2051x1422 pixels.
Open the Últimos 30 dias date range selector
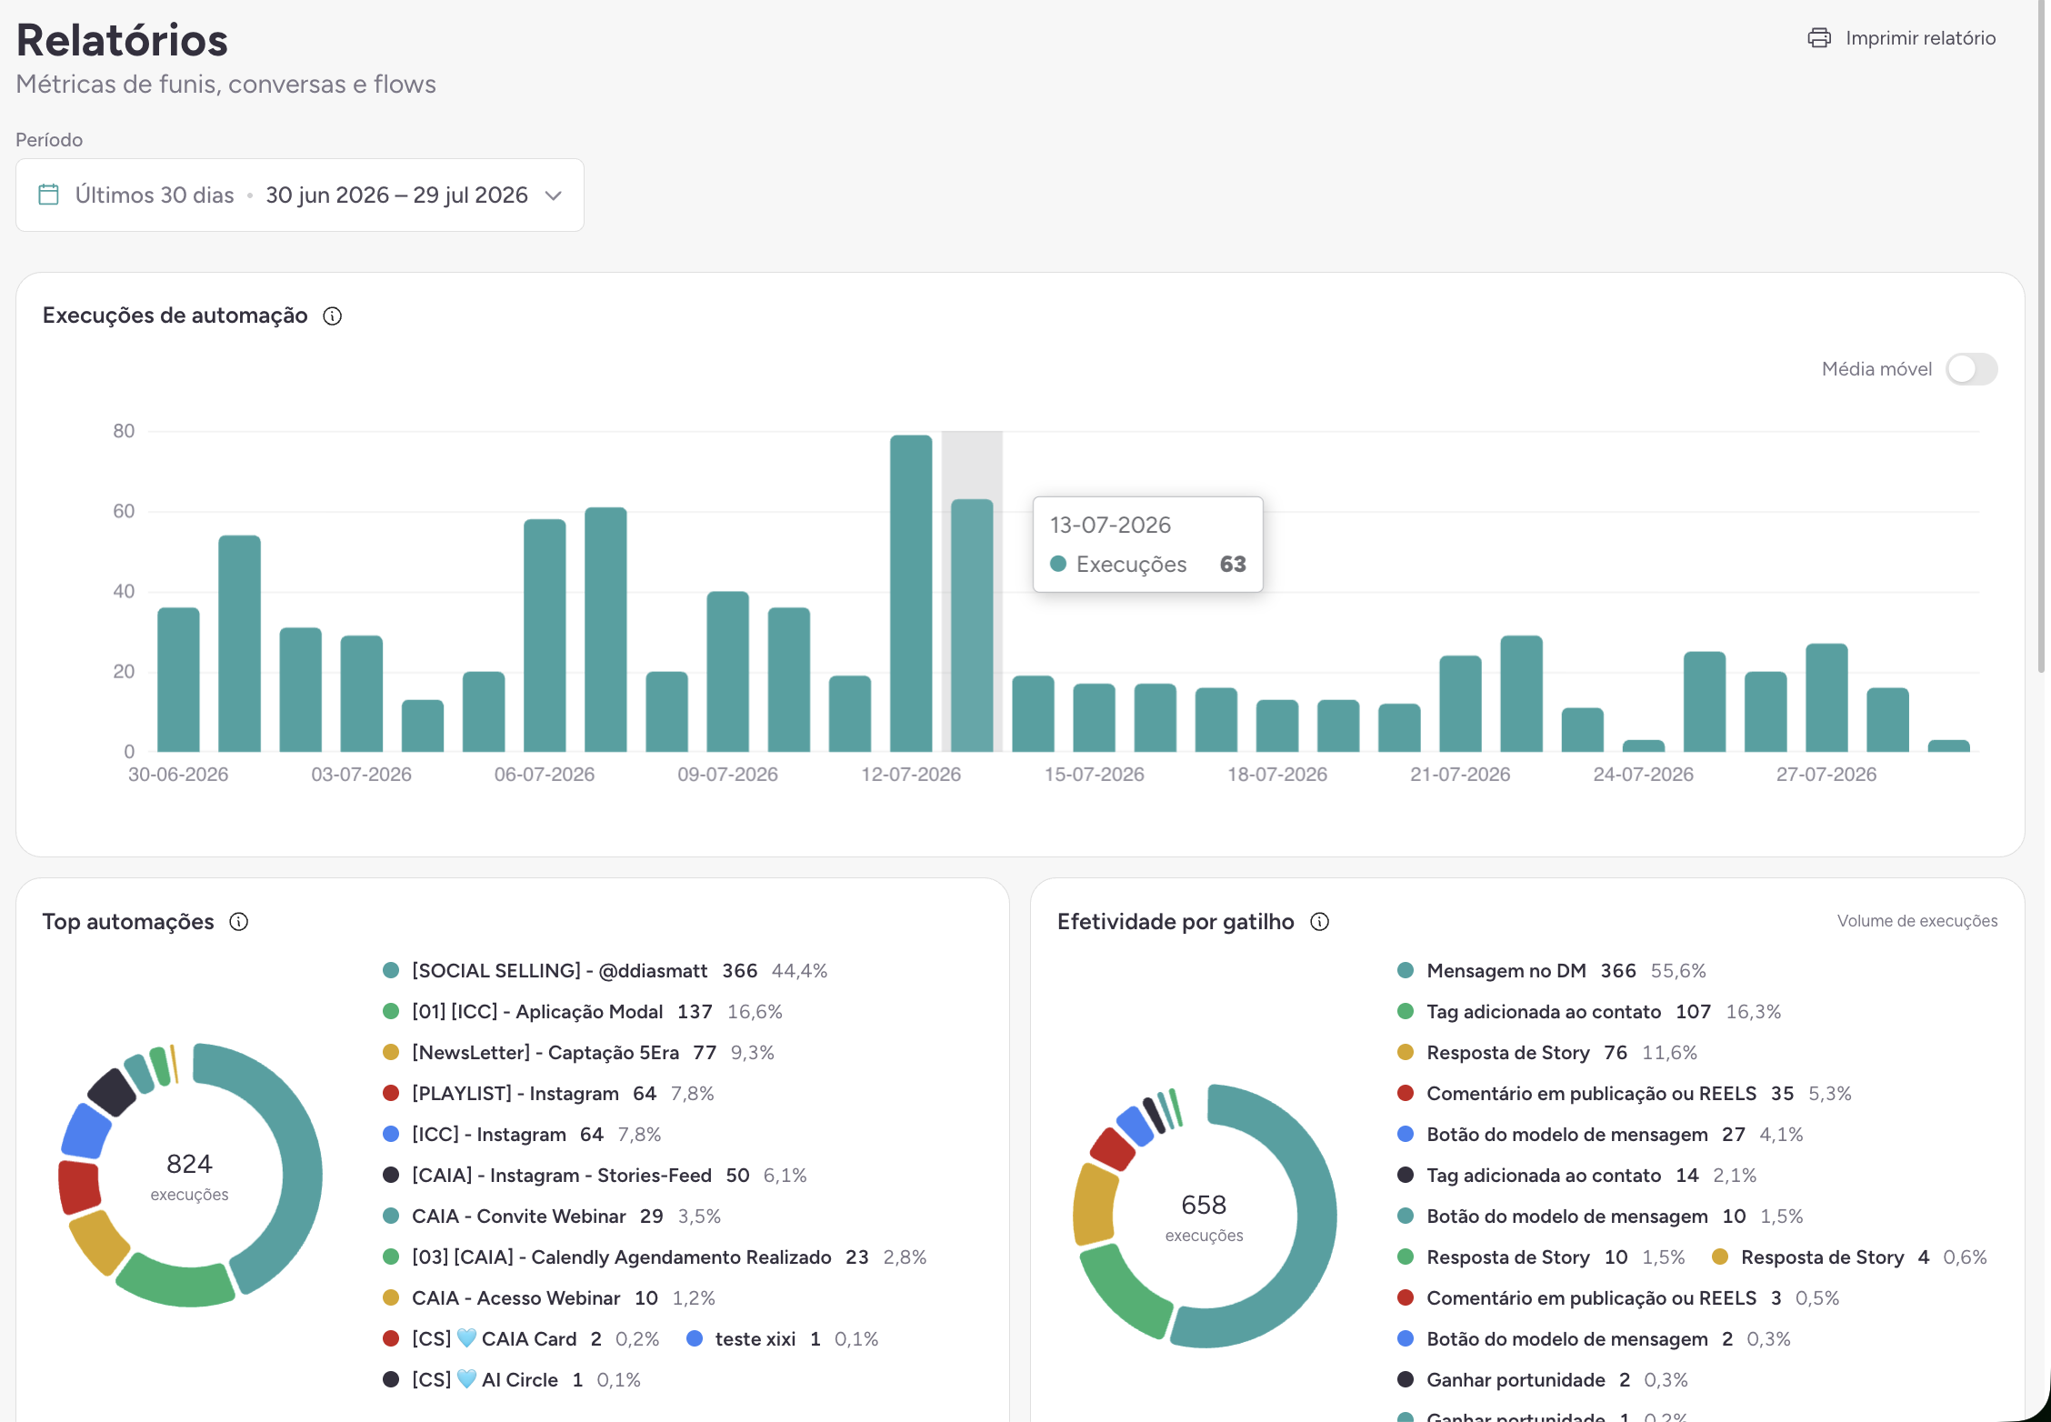click(300, 195)
